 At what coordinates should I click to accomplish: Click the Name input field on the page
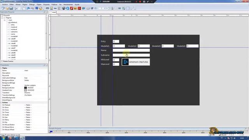pos(131,50)
